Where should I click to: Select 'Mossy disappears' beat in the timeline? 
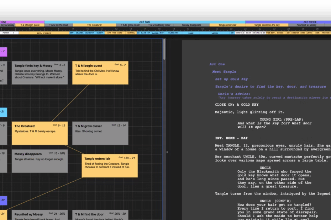click(191, 25)
